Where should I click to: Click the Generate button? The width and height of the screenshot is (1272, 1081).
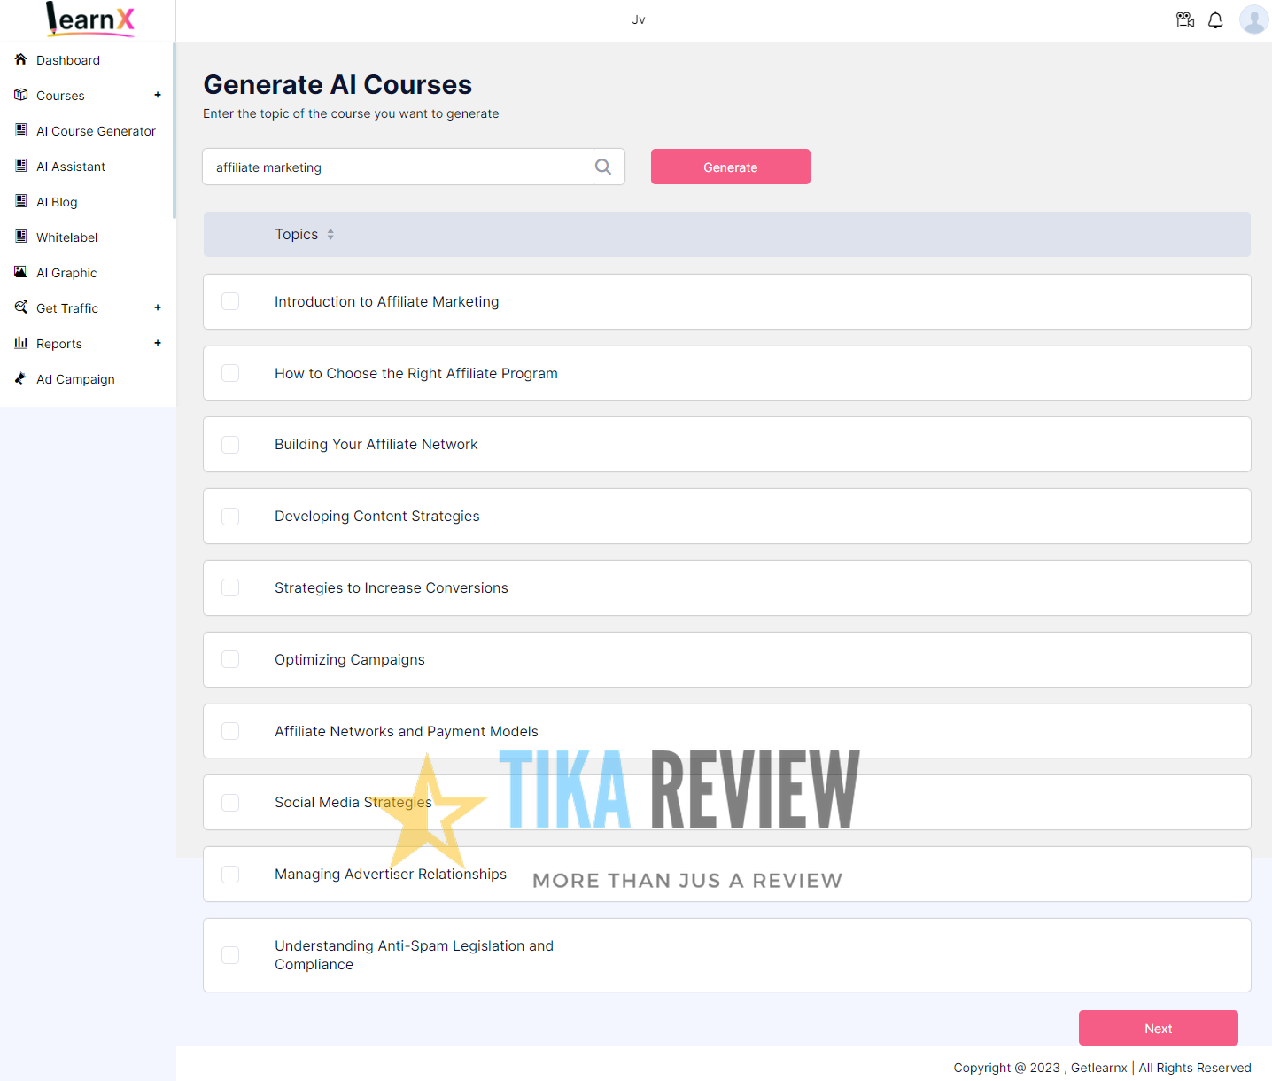(730, 167)
